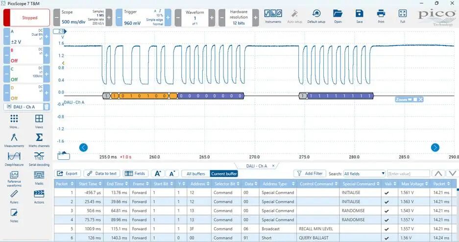Image resolution: width=459 pixels, height=242 pixels.
Task: Open the Measurements tool
Action: (14, 140)
